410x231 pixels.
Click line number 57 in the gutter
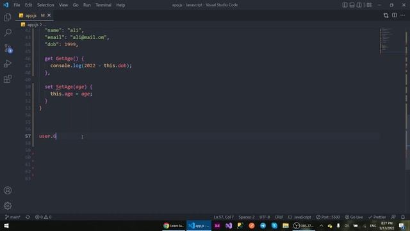[28, 136]
